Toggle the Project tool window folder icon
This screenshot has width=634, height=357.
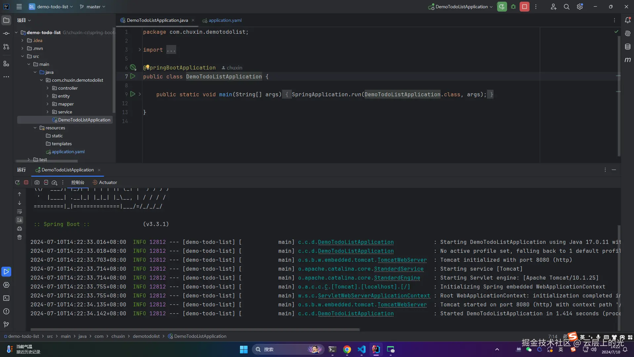pyautogui.click(x=6, y=20)
